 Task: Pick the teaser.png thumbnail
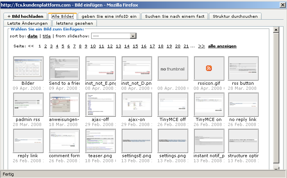click(100, 141)
